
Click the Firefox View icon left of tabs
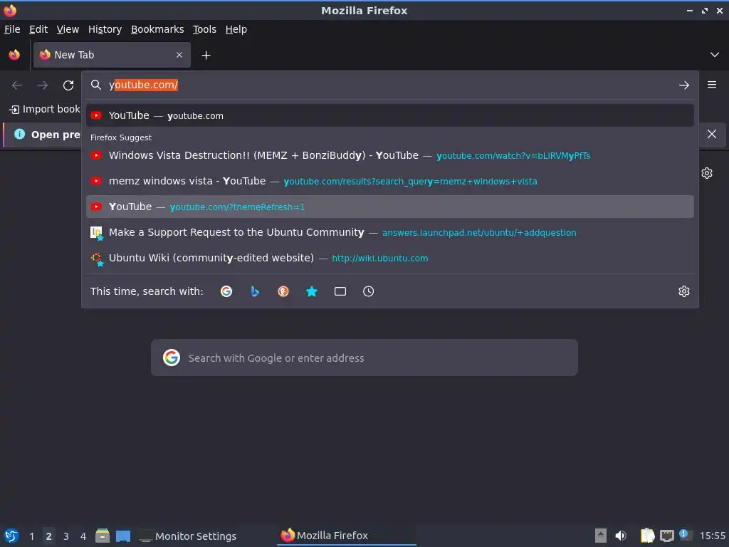tap(14, 55)
